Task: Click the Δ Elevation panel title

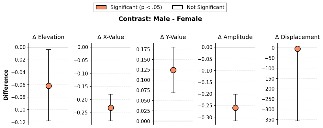Action: pyautogui.click(x=49, y=37)
